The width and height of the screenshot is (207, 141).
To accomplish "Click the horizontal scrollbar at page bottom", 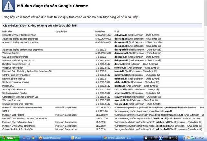I will coord(84,134).
